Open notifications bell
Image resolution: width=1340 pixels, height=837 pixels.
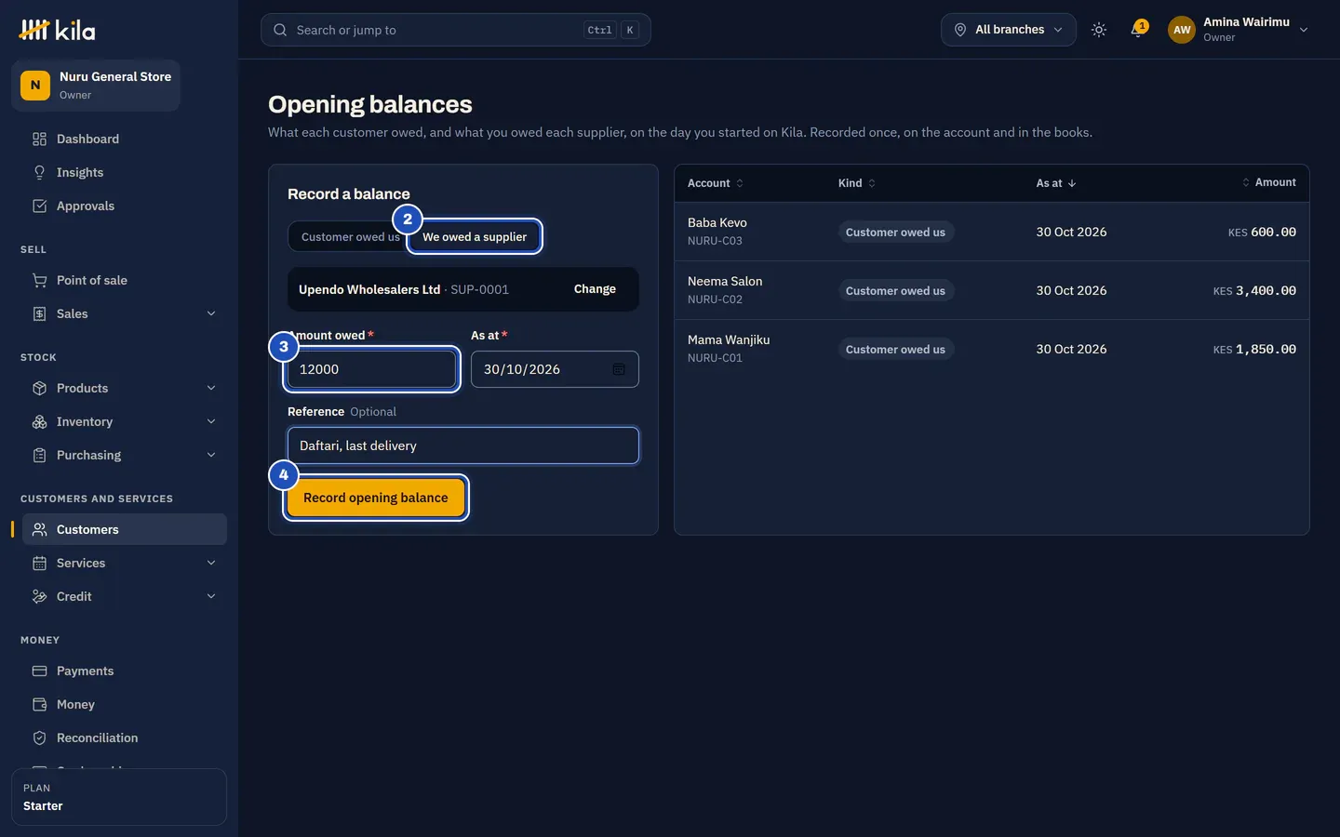coord(1137,30)
